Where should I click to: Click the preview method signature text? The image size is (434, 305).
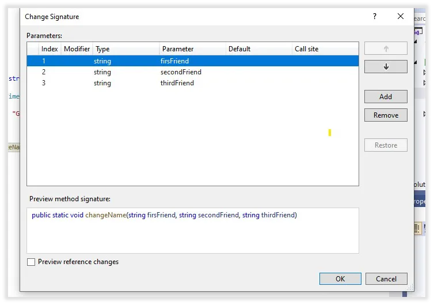click(164, 215)
